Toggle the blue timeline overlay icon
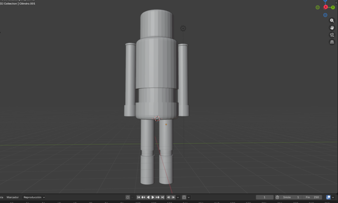338x203 pixels. pos(328,197)
